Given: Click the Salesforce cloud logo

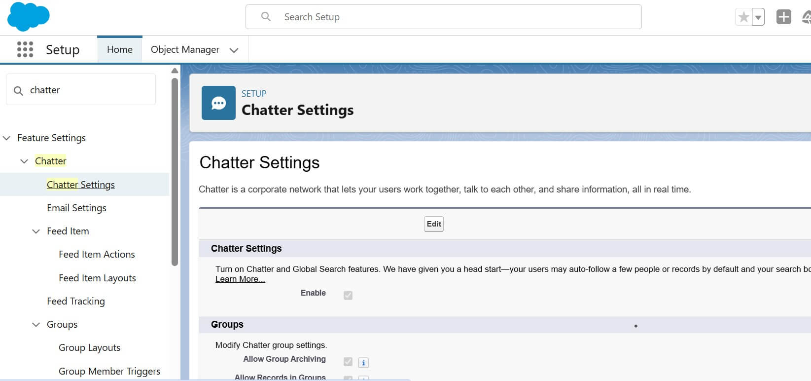Looking at the screenshot, I should pos(28,17).
